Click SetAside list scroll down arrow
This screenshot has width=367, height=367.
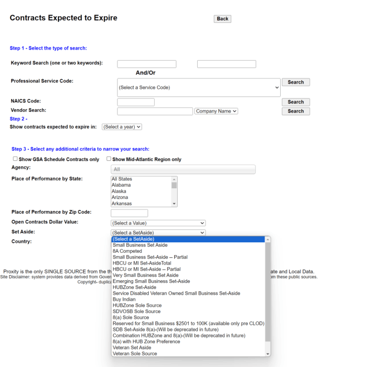pos(268,354)
